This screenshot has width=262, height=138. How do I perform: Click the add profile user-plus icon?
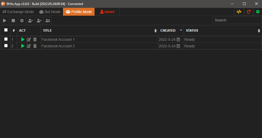[x=30, y=21]
